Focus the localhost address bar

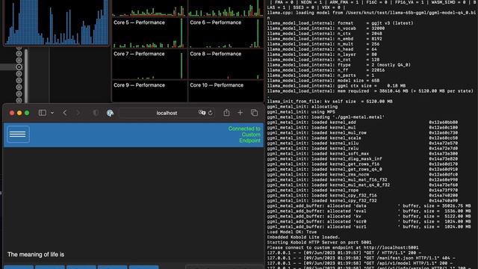click(x=167, y=113)
